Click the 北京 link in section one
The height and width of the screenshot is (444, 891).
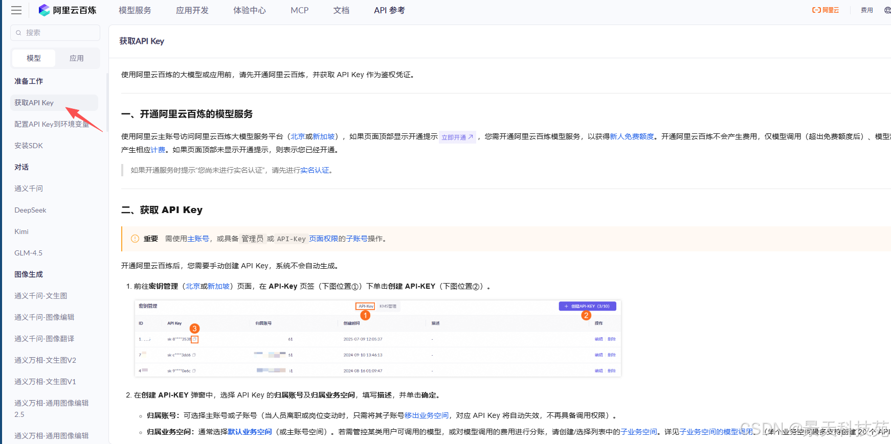[x=298, y=136]
